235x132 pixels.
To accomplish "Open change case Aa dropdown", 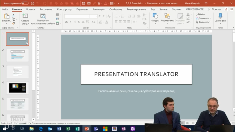I will pyautogui.click(x=94, y=22).
